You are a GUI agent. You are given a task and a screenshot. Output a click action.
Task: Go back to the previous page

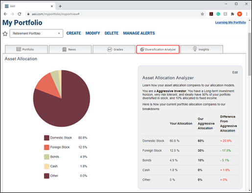coord(5,14)
